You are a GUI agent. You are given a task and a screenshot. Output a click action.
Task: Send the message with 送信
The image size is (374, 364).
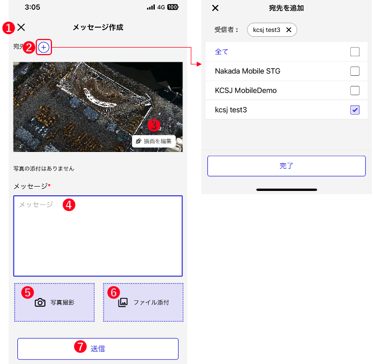coord(98,348)
